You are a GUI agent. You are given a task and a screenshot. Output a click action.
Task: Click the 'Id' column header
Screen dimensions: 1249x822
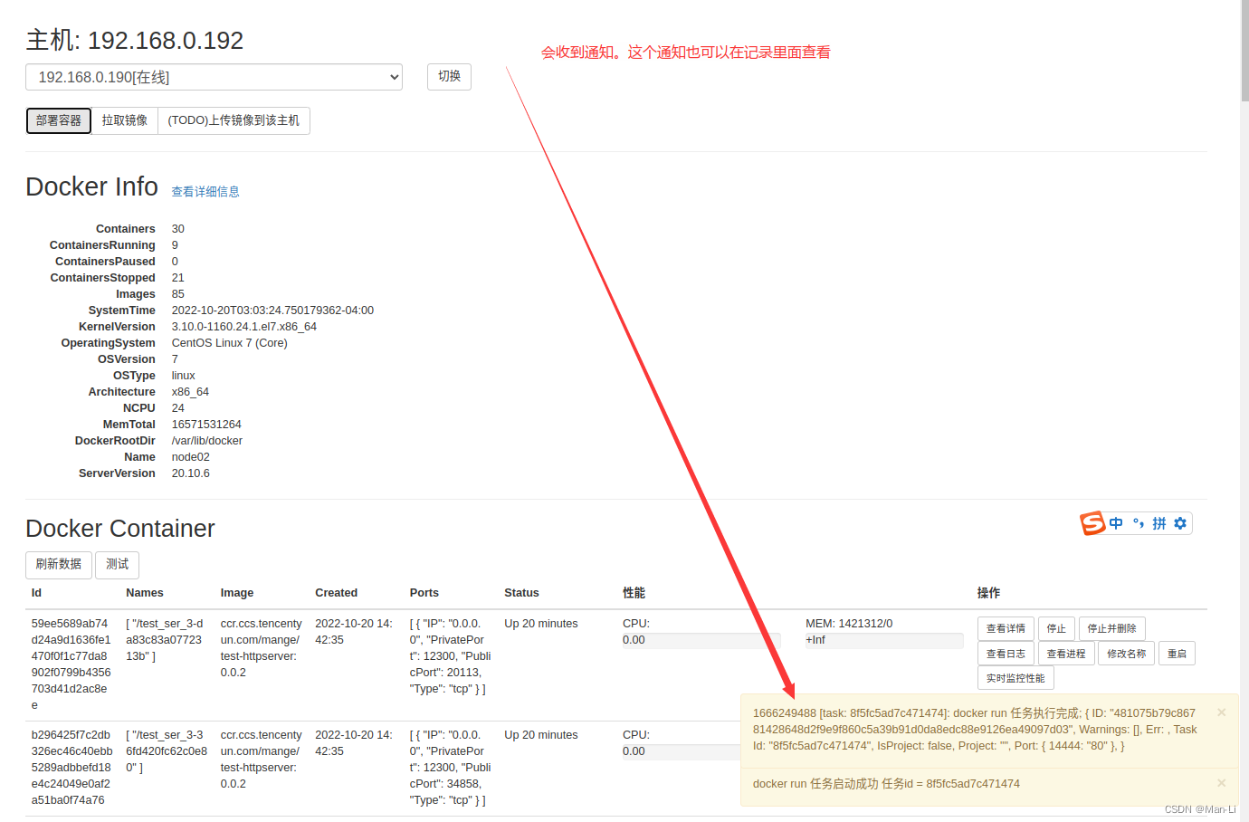[x=36, y=593]
